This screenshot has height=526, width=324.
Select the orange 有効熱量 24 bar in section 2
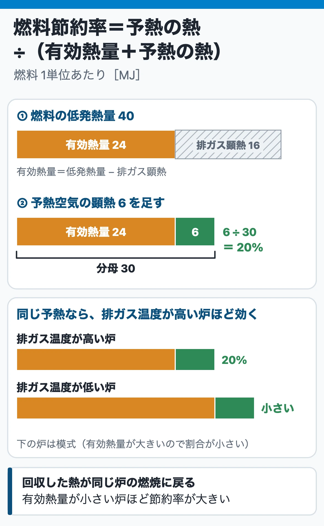tap(96, 232)
